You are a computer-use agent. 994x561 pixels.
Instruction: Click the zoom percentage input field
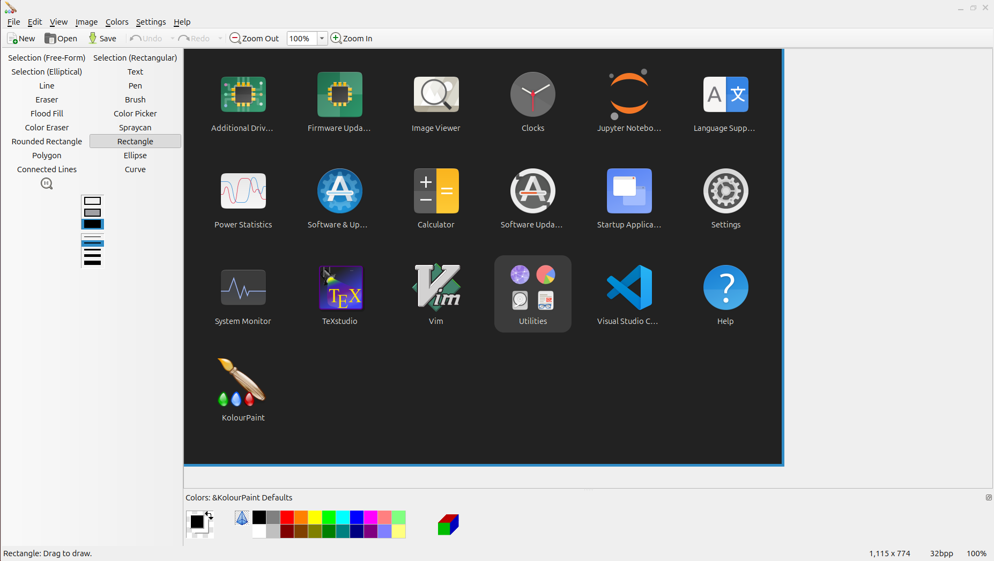click(302, 39)
